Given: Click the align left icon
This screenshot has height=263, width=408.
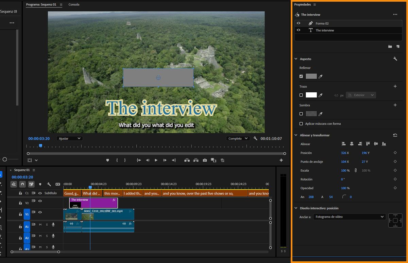Looking at the screenshot, I should point(343,144).
